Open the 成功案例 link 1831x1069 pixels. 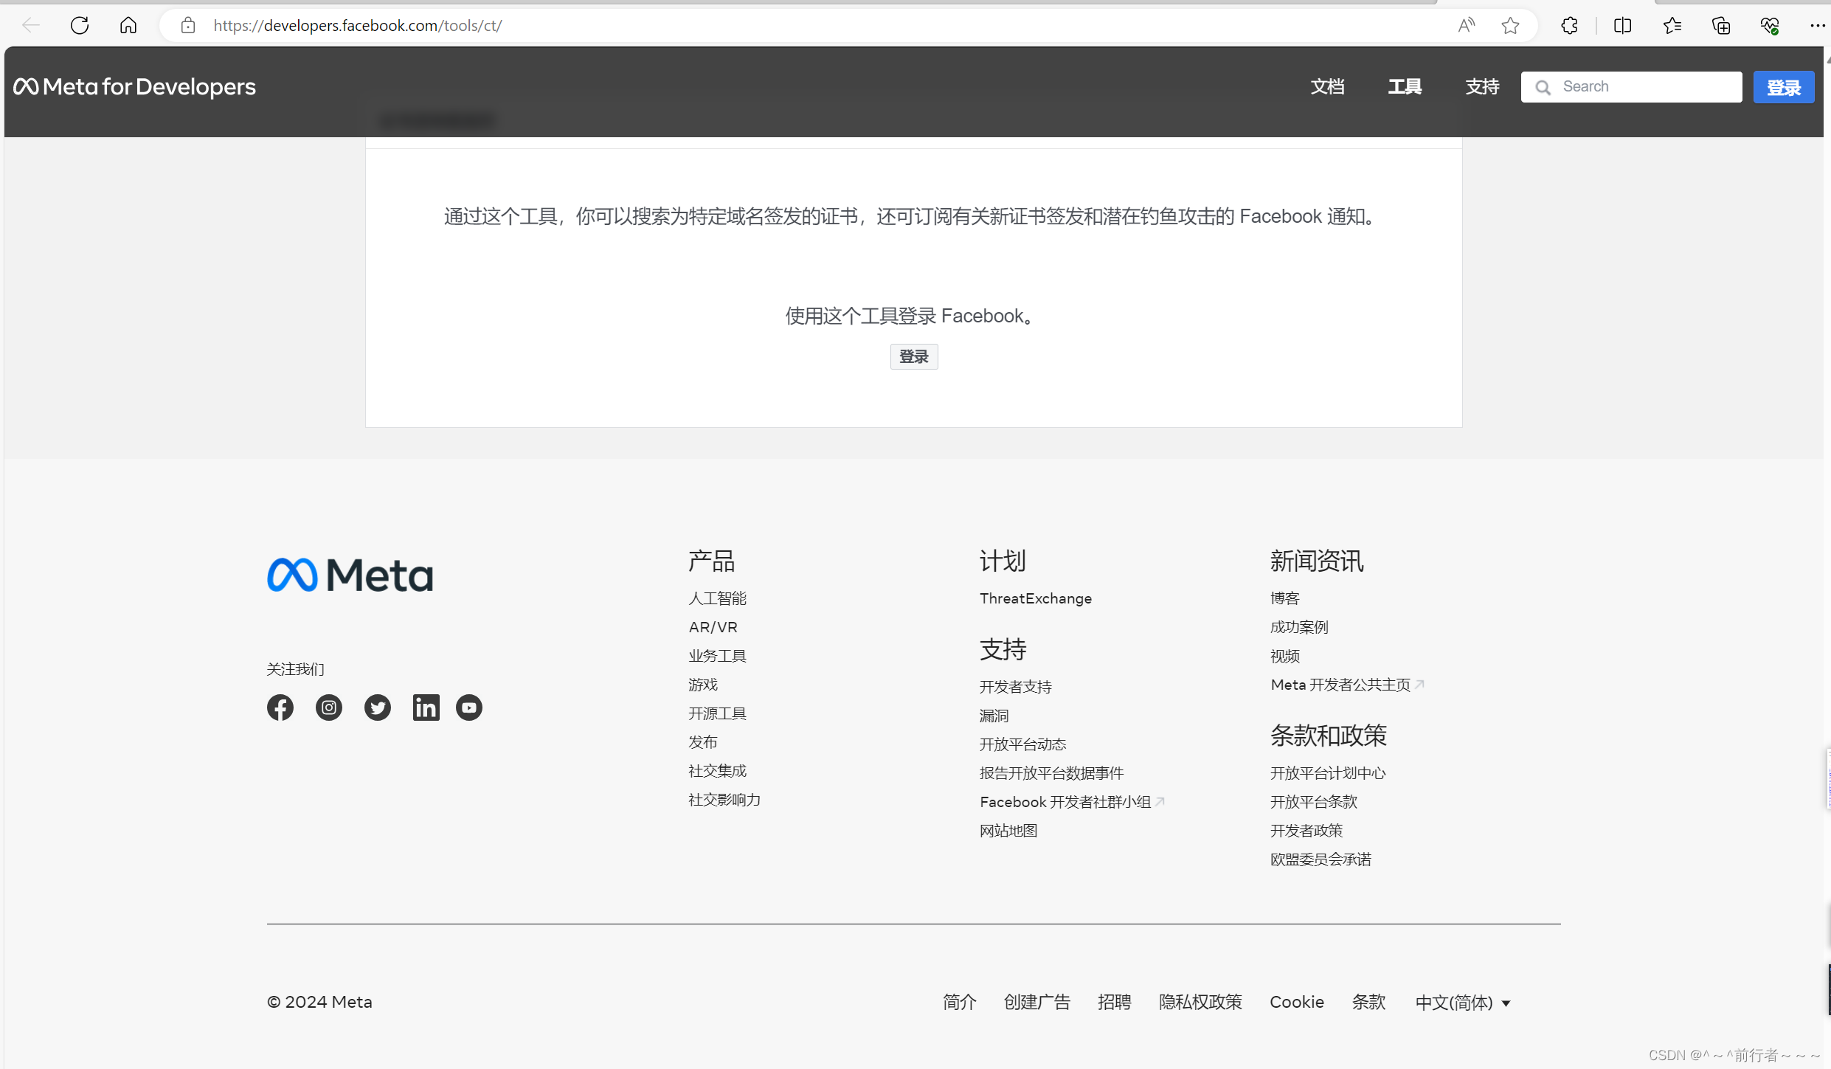(x=1300, y=627)
